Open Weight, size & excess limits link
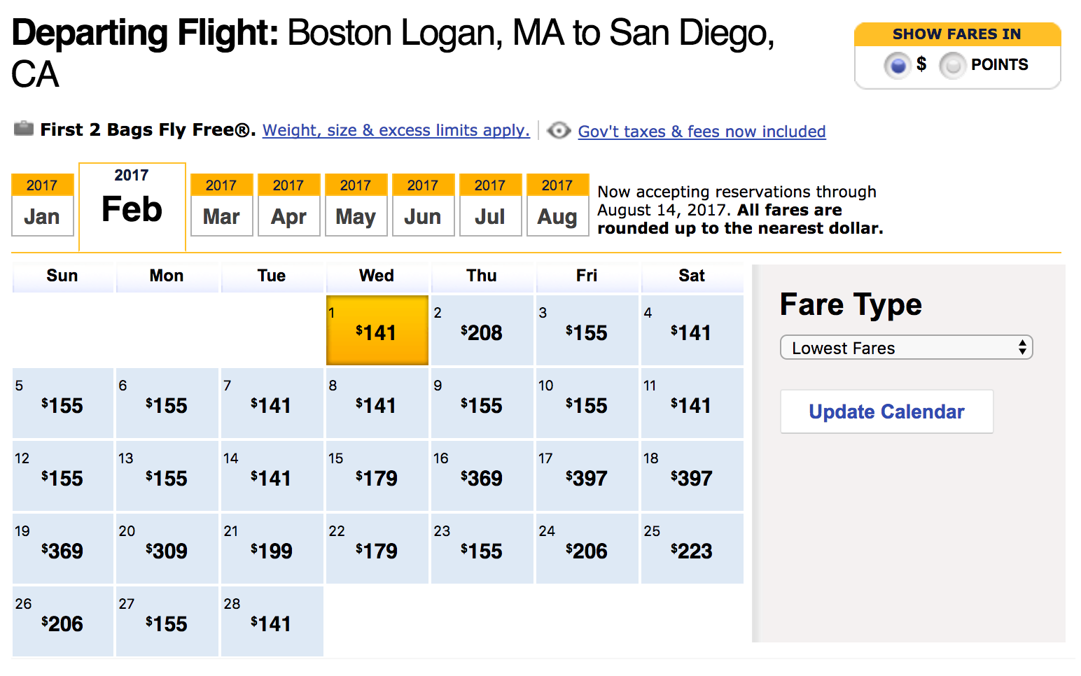This screenshot has height=676, width=1081. [x=396, y=130]
